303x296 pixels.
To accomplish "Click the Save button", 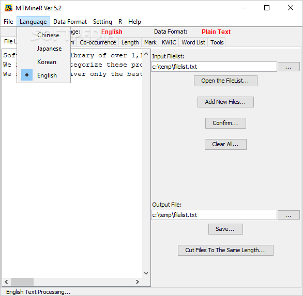I will pyautogui.click(x=225, y=229).
